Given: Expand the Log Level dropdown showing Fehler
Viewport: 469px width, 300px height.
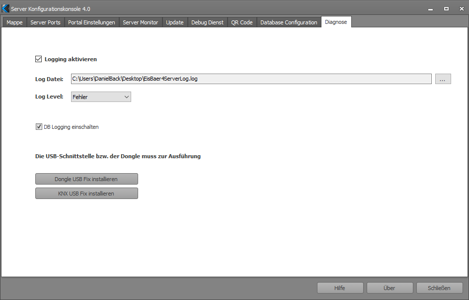Looking at the screenshot, I should 101,97.
